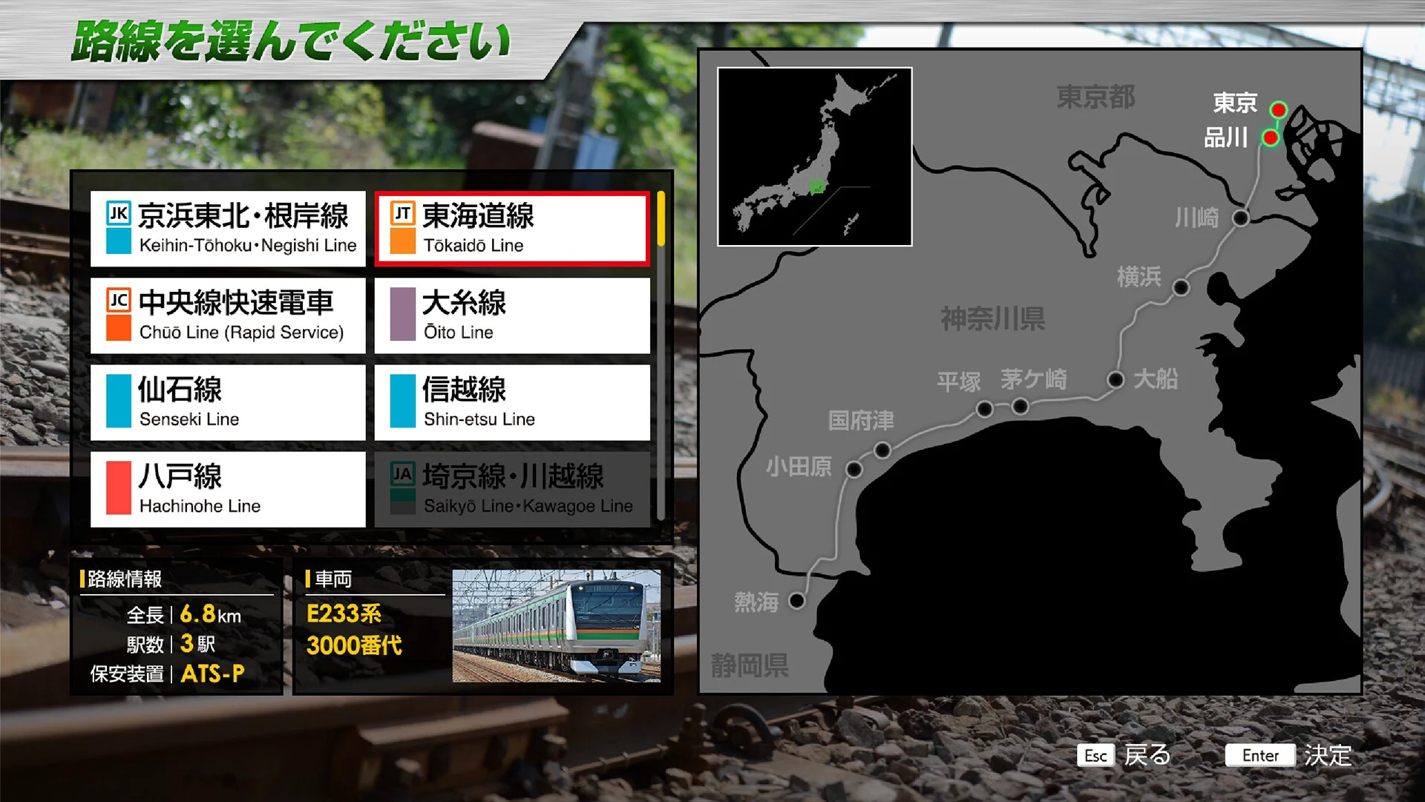Select the Shin-etsu Line from the list
This screenshot has height=802, width=1425.
(512, 402)
